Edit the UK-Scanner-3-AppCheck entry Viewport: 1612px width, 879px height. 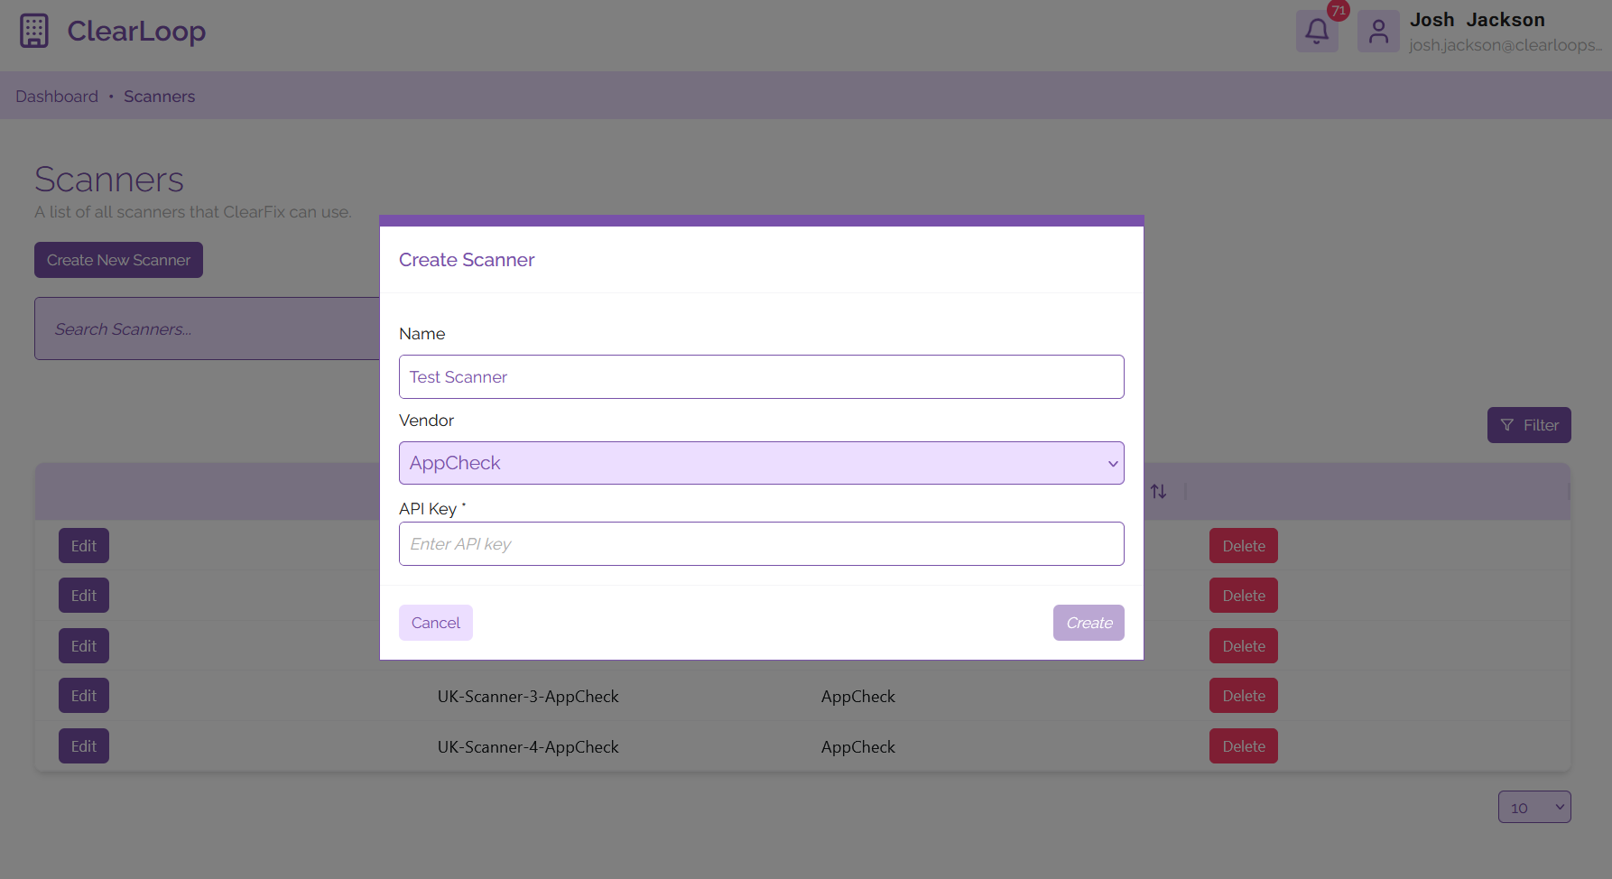(x=83, y=696)
